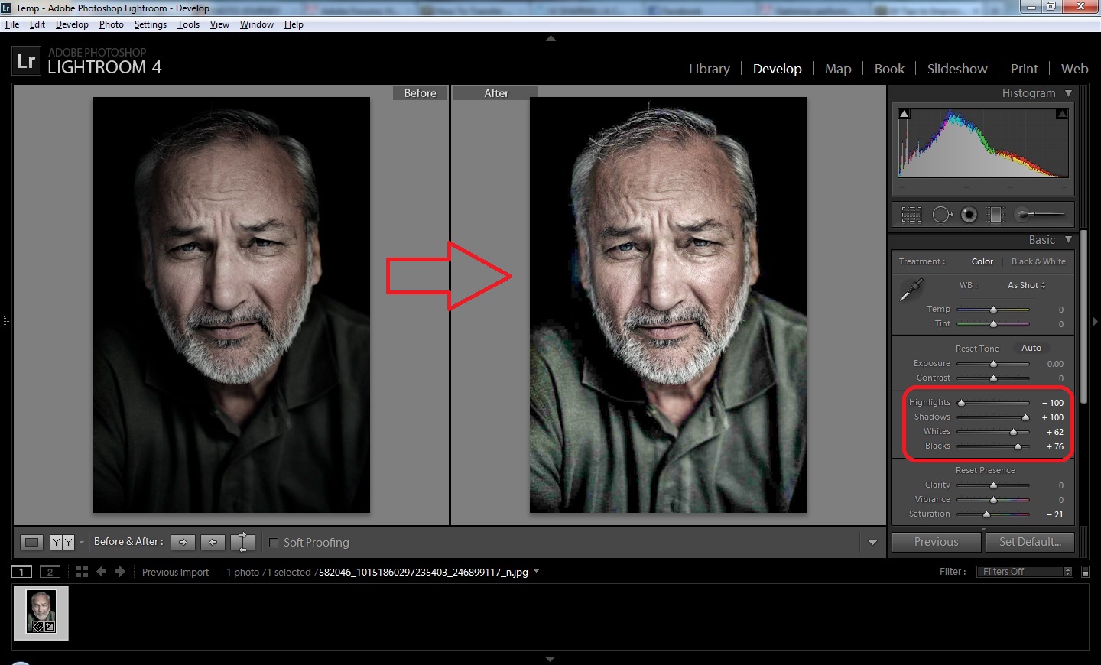Image resolution: width=1101 pixels, height=665 pixels.
Task: Click the Auto tone button
Action: [1031, 348]
